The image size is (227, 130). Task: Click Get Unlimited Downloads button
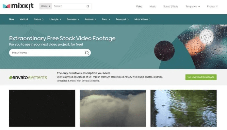201,77
